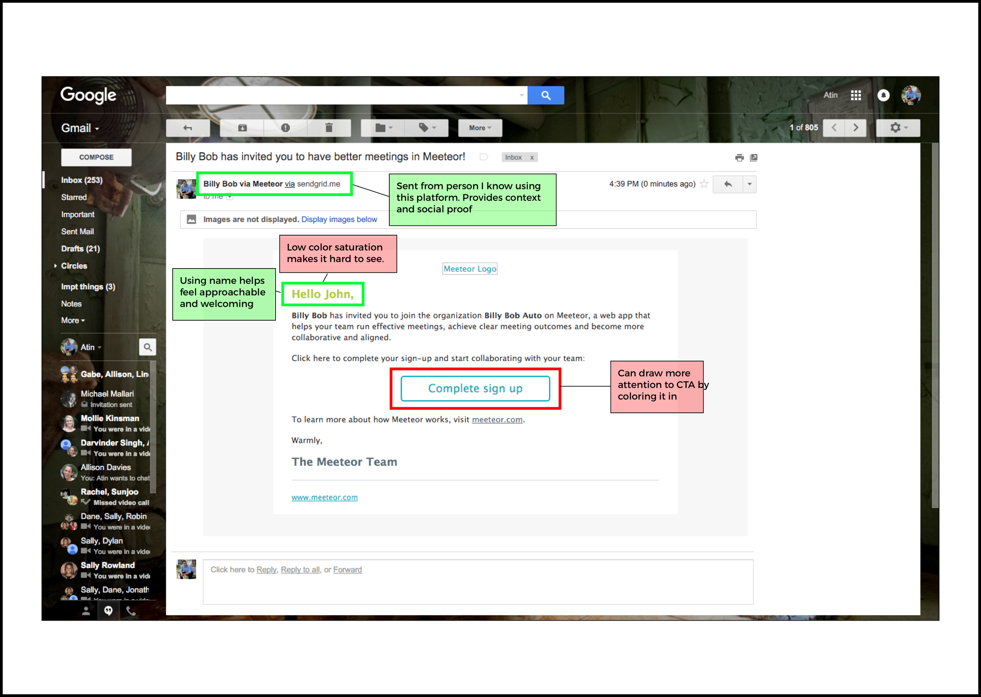Image resolution: width=981 pixels, height=697 pixels.
Task: Click sender avatar beside Billy Bob
Action: (x=186, y=189)
